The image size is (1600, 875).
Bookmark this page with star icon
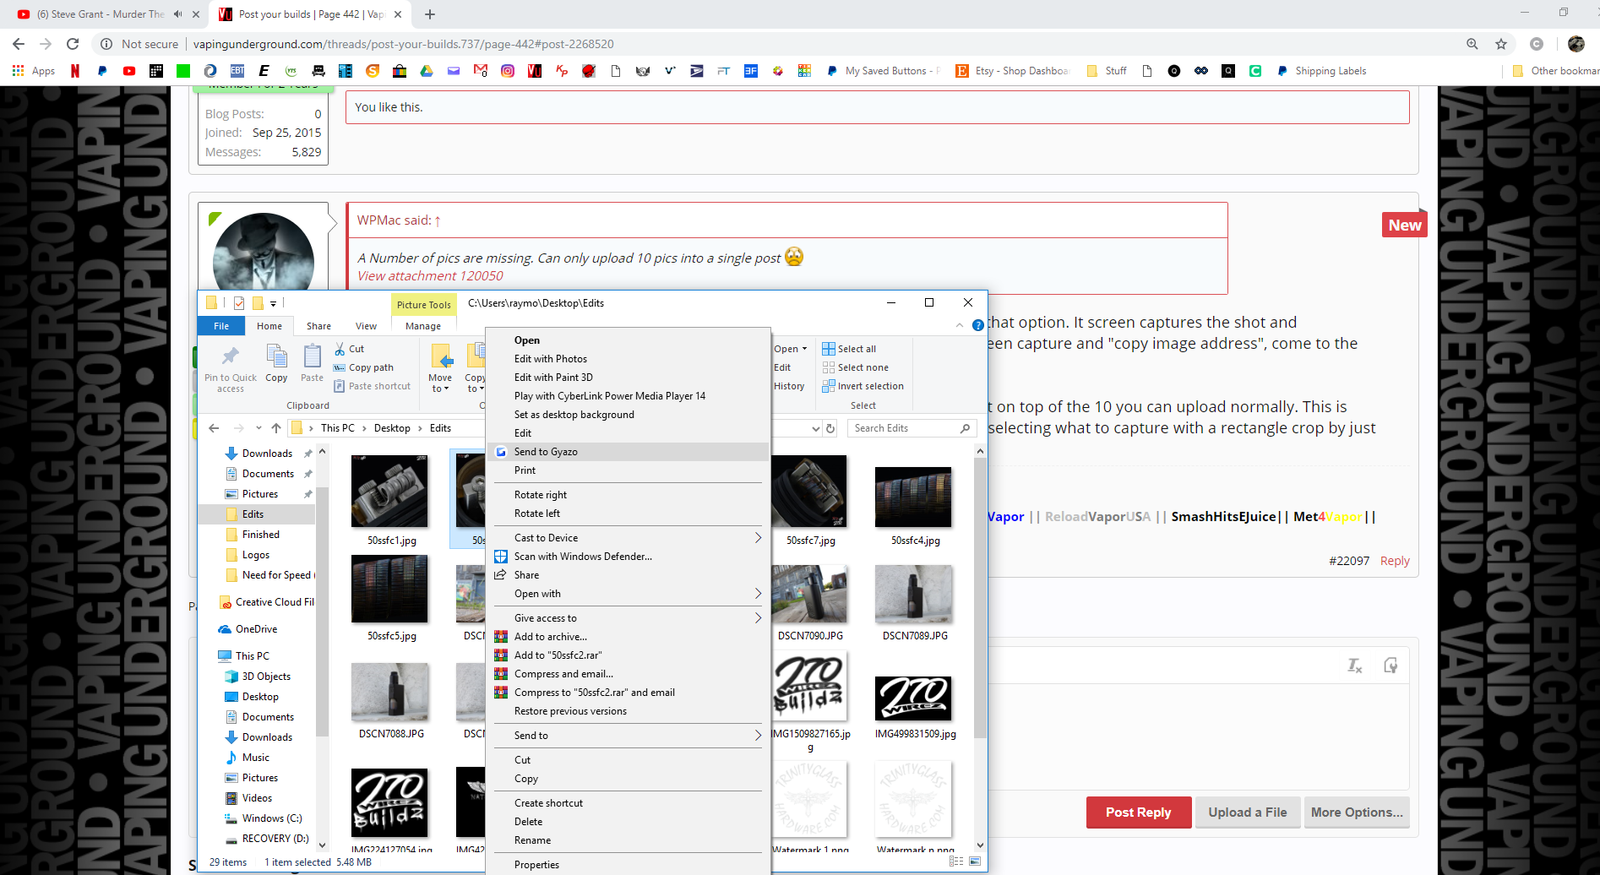(1500, 44)
